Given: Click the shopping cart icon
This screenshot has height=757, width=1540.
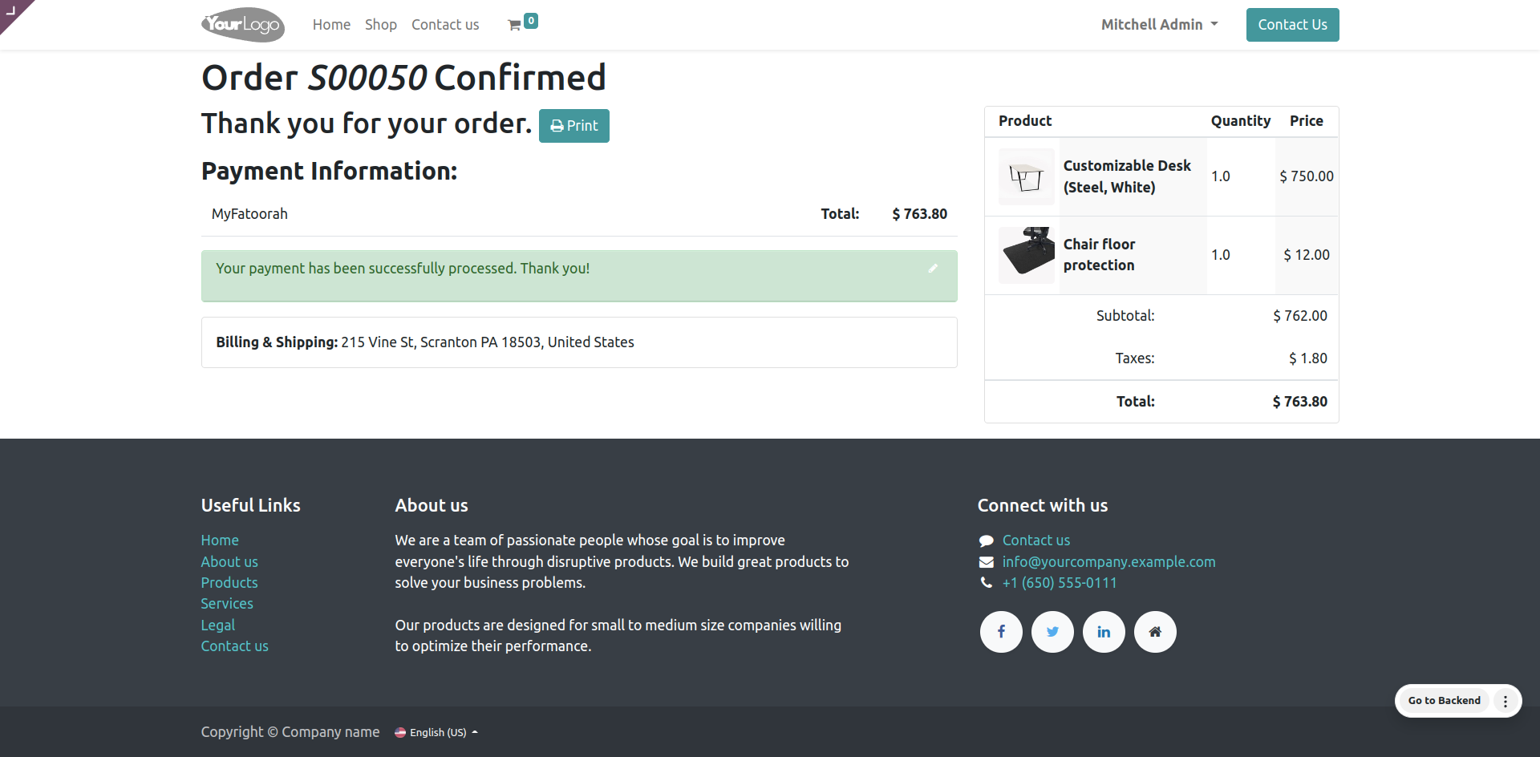Looking at the screenshot, I should coord(515,25).
